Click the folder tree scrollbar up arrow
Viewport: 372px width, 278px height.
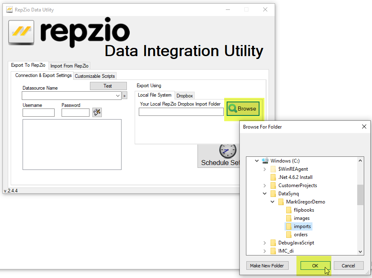[x=360, y=160]
